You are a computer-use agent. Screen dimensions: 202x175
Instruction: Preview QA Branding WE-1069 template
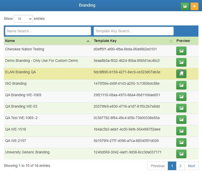point(181,97)
